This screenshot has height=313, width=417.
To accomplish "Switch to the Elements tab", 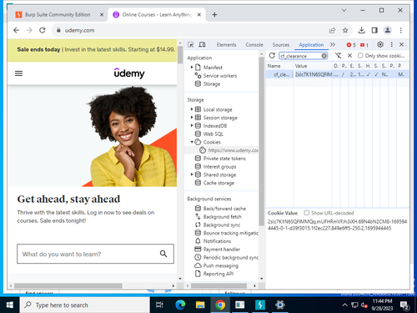I will click(x=226, y=45).
